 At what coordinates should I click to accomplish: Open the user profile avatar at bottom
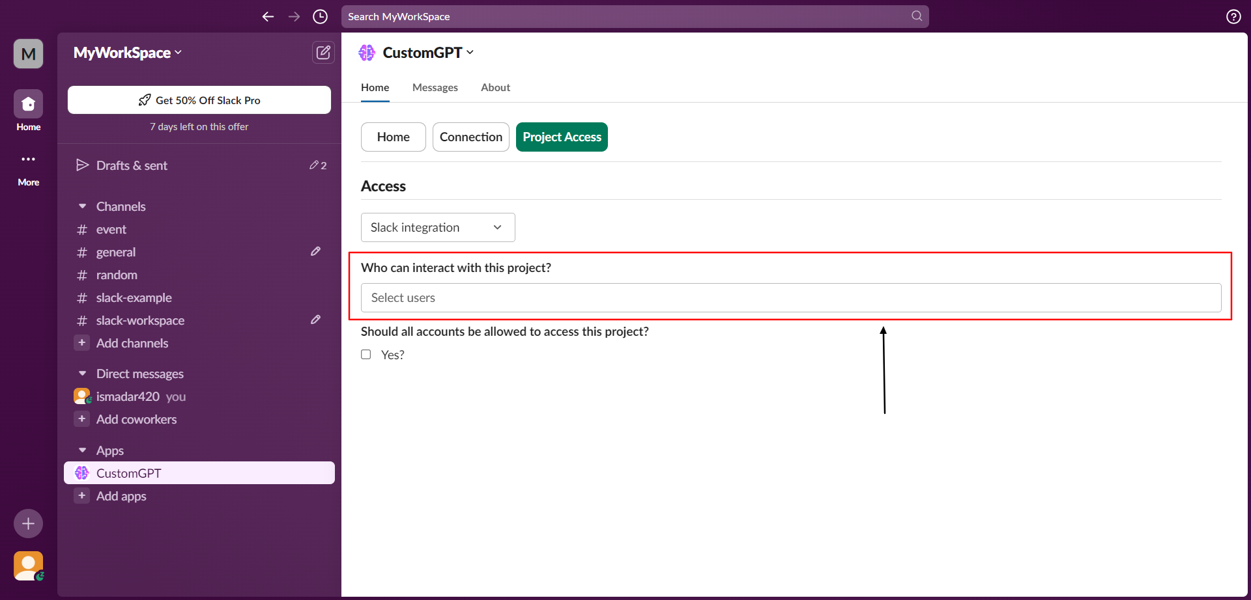(x=28, y=566)
